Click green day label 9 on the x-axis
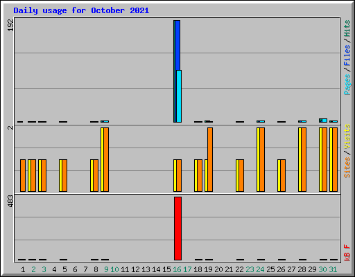 tap(106, 269)
